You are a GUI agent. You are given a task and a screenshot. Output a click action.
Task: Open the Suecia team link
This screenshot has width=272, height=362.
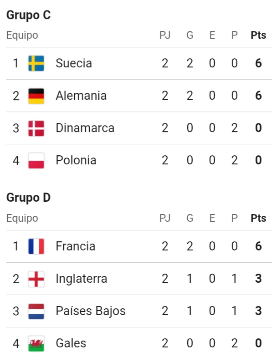(x=74, y=63)
